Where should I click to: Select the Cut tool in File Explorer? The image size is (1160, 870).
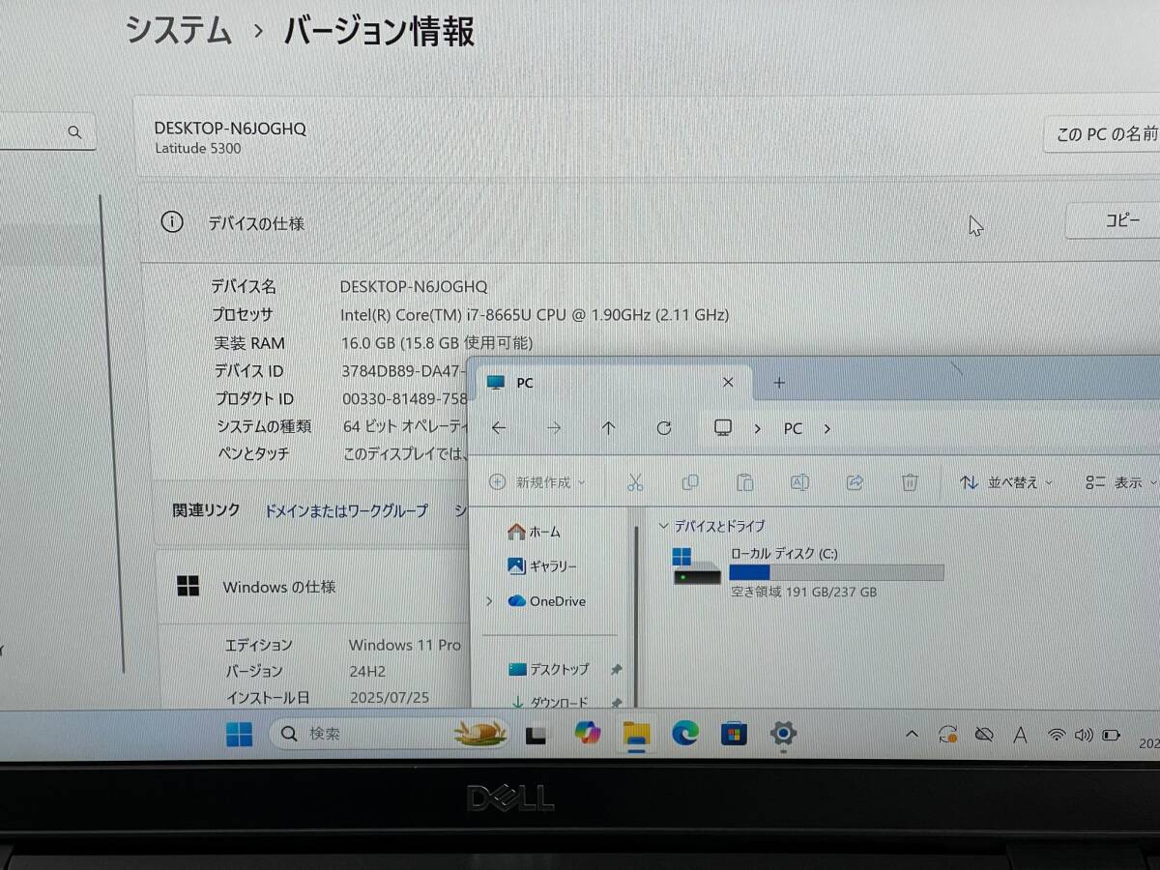(635, 481)
